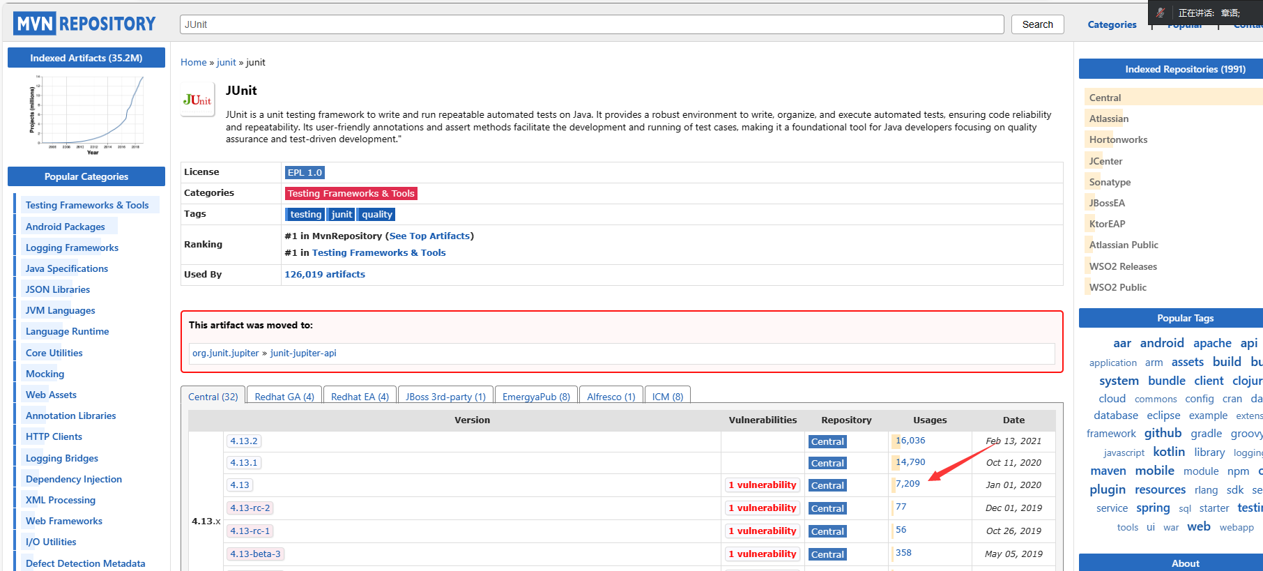Select the kotlin popular tag
Viewport: 1263px width, 571px height.
click(x=1169, y=452)
